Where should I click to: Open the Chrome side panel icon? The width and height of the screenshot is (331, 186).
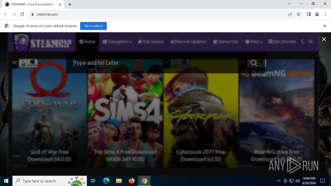[x=309, y=14]
